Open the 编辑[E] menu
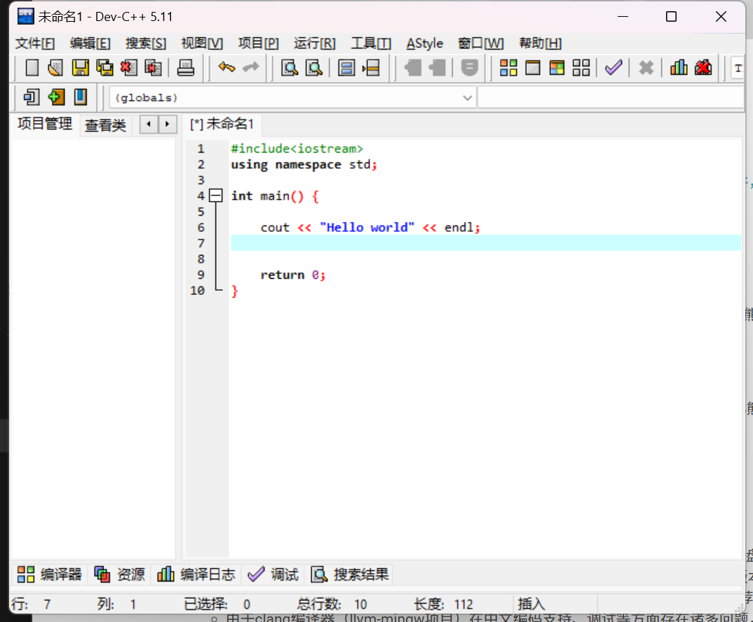 pos(90,43)
